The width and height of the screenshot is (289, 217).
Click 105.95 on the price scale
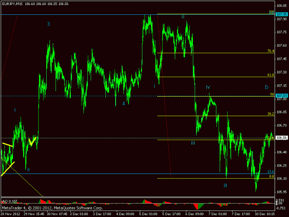(x=282, y=192)
